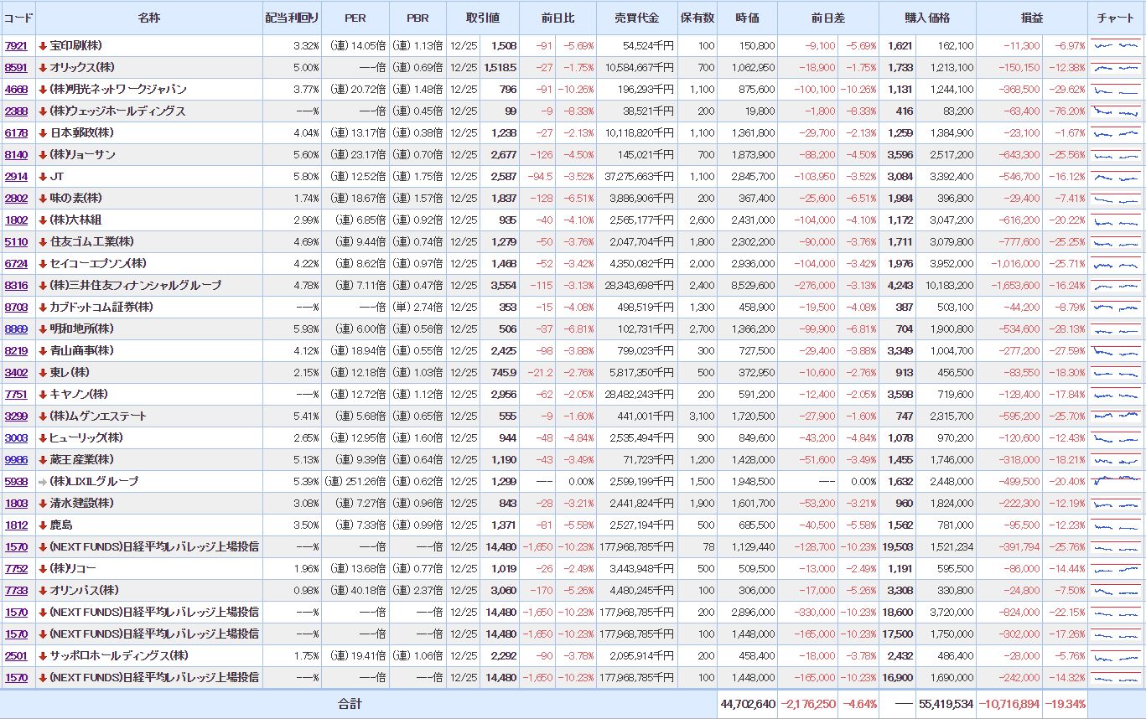This screenshot has height=719, width=1146.
Task: Click the 売買代金 column header
Action: 636,18
